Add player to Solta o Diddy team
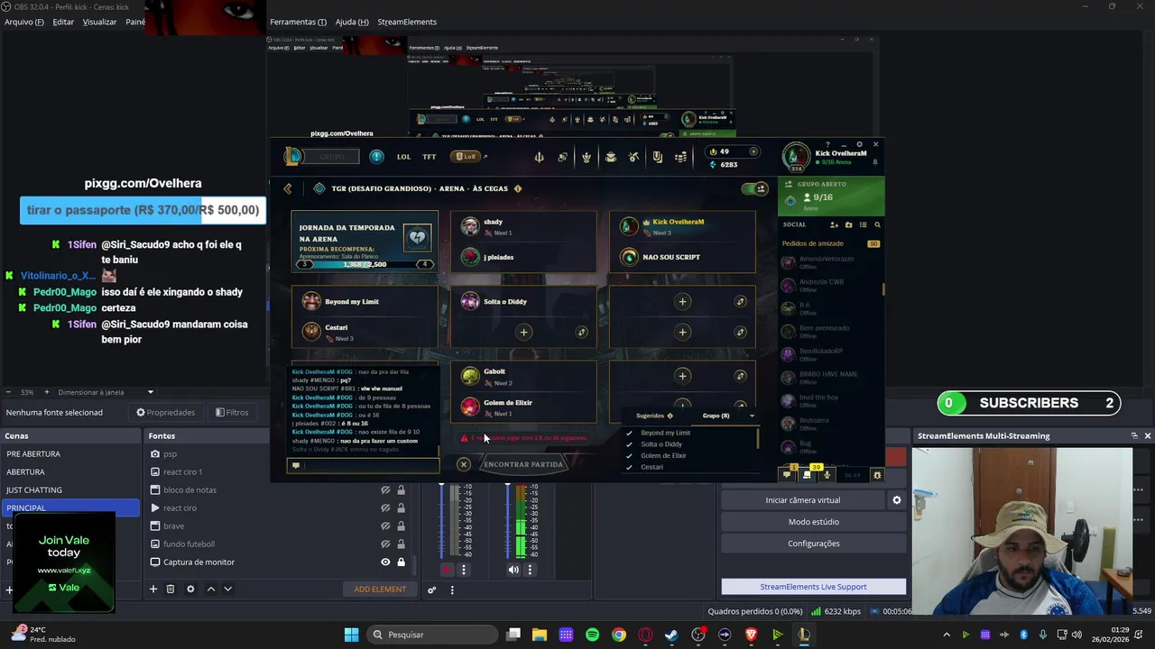Image resolution: width=1155 pixels, height=649 pixels. click(x=523, y=333)
